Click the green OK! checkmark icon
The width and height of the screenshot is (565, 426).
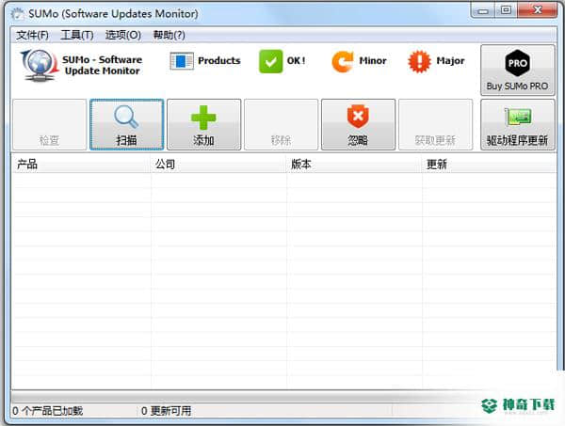tap(270, 61)
